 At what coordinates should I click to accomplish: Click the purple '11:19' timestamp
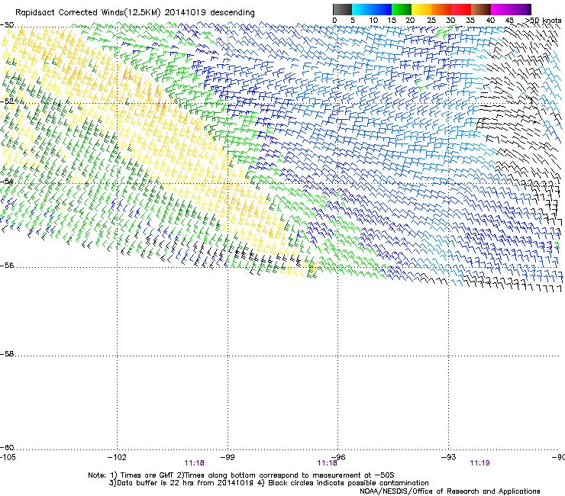[x=479, y=463]
